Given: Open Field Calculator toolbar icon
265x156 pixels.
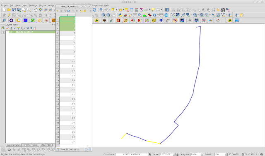Looking at the screenshot, I should click(x=137, y=10).
